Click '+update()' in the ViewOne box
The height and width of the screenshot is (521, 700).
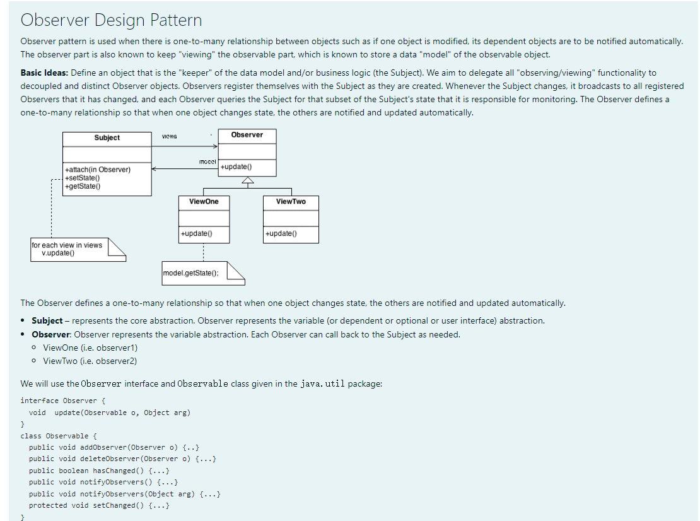pos(196,233)
